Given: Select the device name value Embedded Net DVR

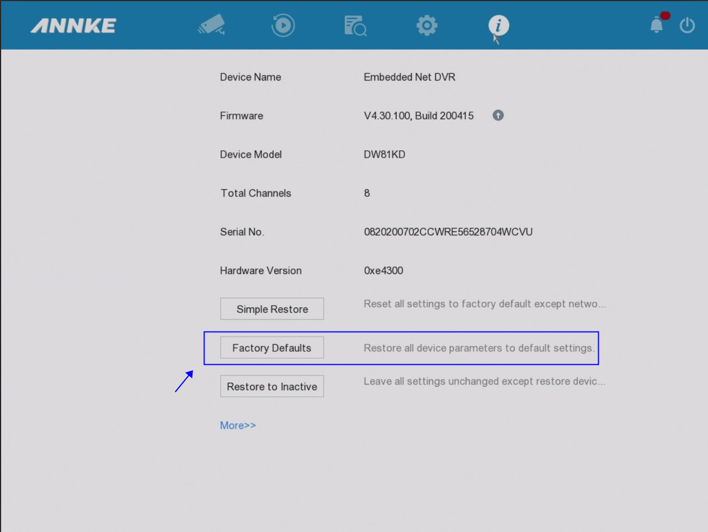Looking at the screenshot, I should pyautogui.click(x=409, y=77).
